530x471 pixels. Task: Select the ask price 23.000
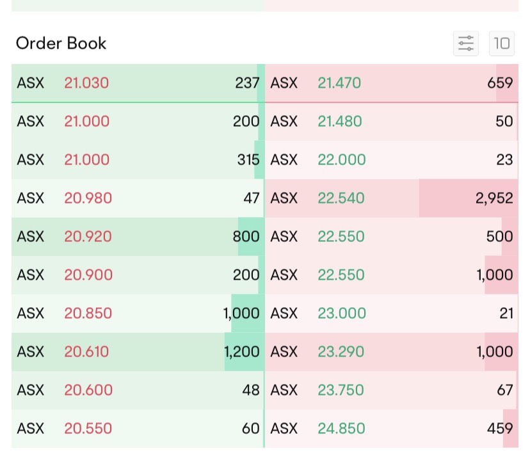(x=341, y=313)
